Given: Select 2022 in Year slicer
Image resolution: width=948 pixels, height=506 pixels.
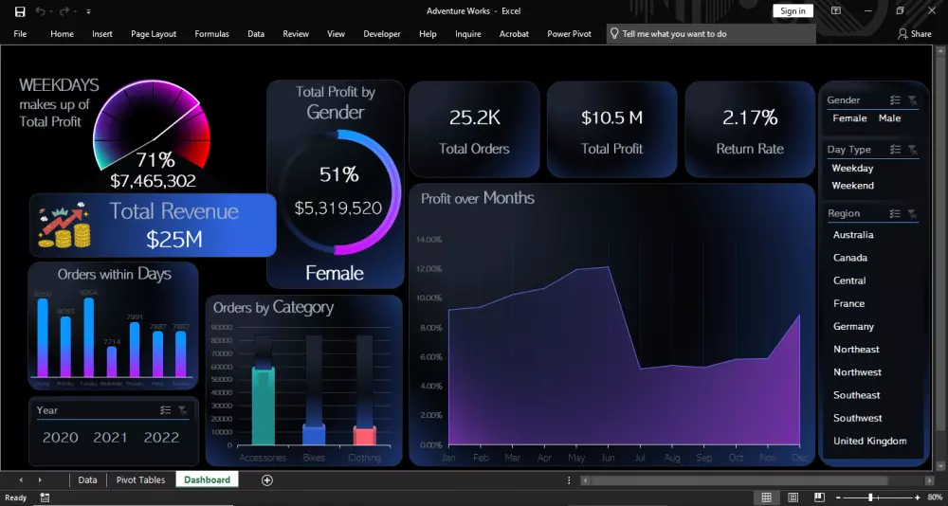Looking at the screenshot, I should [x=161, y=438].
